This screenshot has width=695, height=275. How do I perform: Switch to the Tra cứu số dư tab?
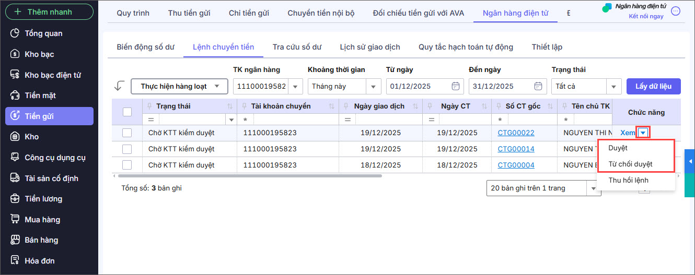(x=297, y=47)
